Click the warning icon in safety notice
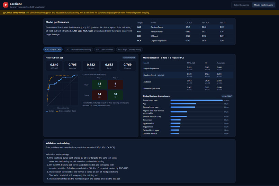 tap(4, 12)
